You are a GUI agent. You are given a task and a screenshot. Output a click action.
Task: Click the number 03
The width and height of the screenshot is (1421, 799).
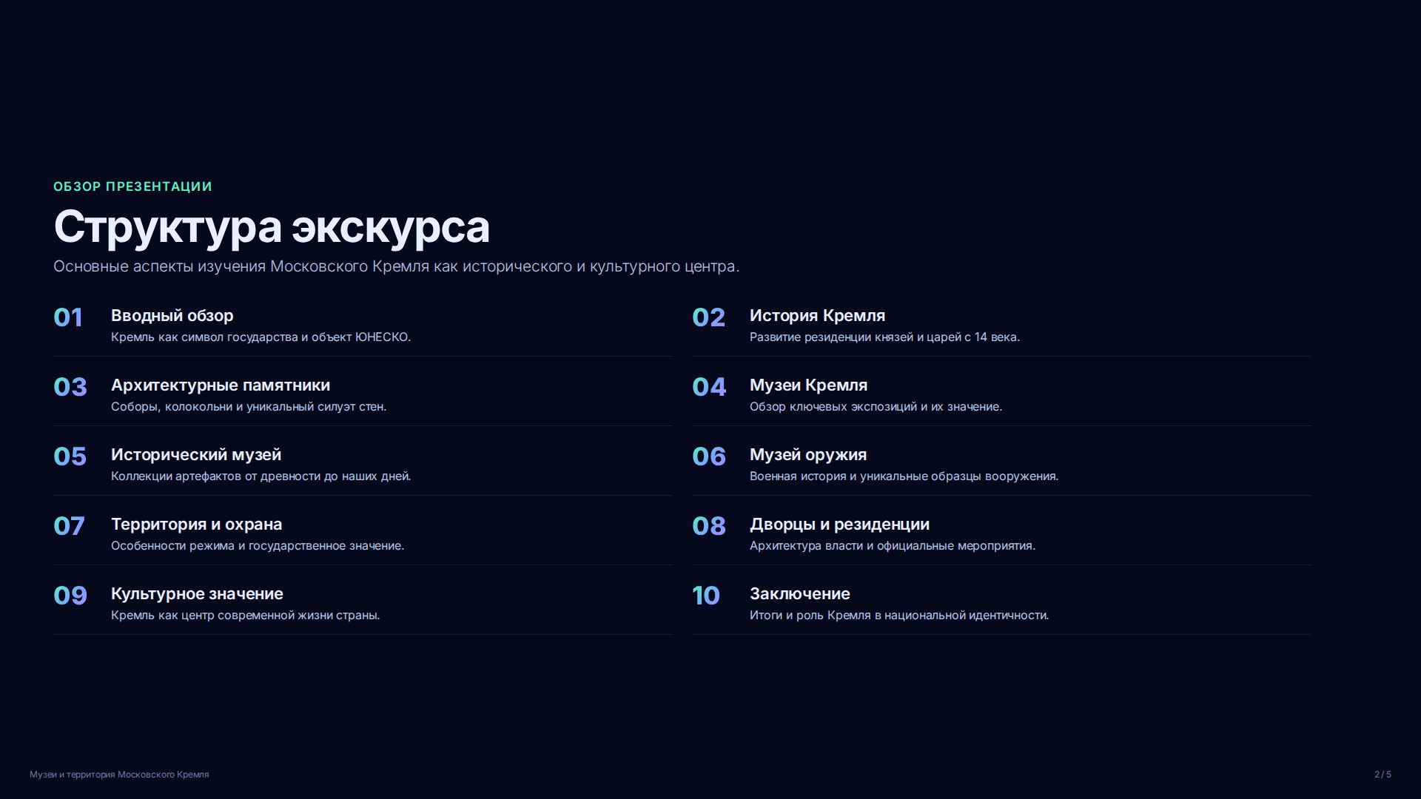pos(70,387)
